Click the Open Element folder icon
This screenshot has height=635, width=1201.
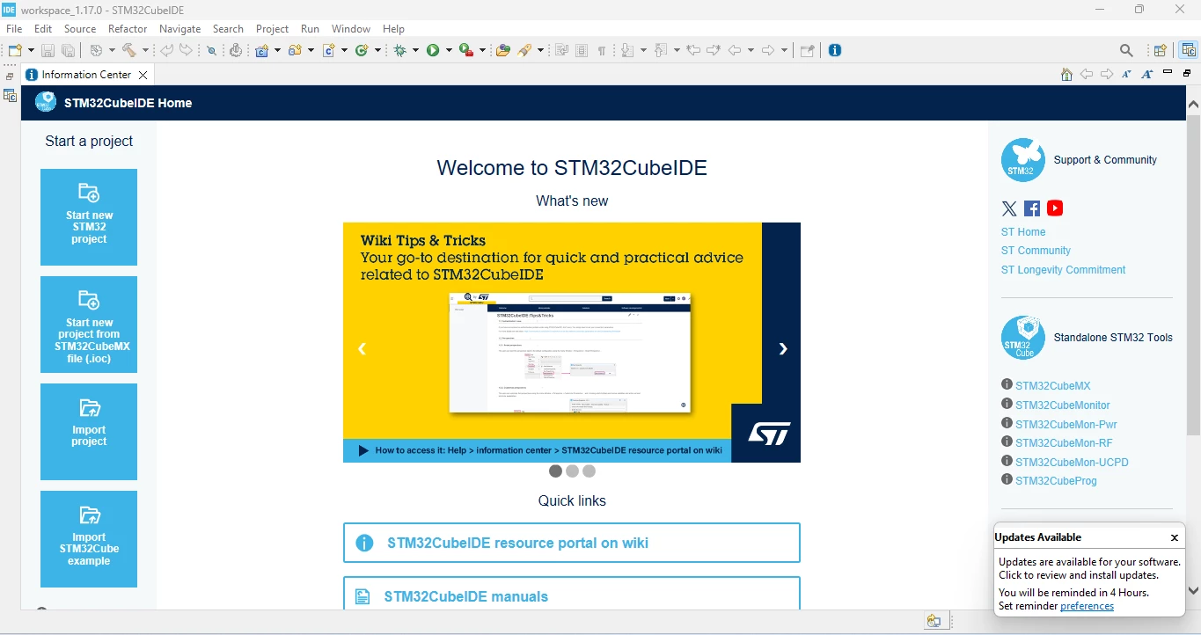pos(503,51)
